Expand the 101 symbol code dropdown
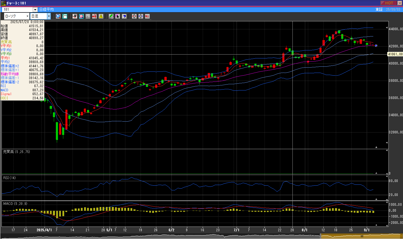403x239 pixels. (x=35, y=9)
